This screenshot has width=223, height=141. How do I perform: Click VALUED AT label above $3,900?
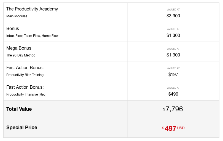click(x=173, y=10)
